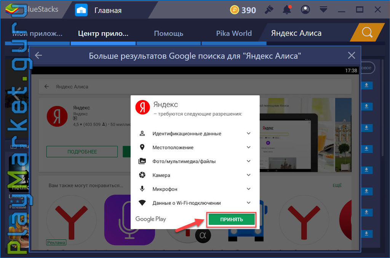The image size is (390, 258).
Task: Click the Wi-Fi permission icon
Action: pos(142,203)
